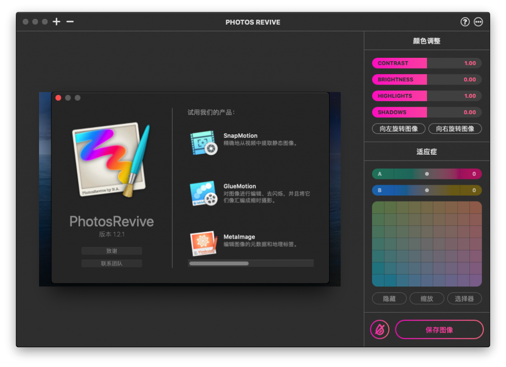Click the red close button of about window
The image size is (506, 367).
[x=58, y=98]
